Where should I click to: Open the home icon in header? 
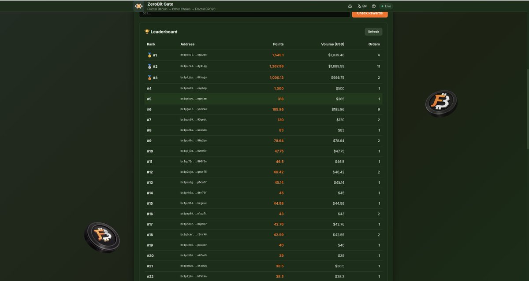click(350, 6)
